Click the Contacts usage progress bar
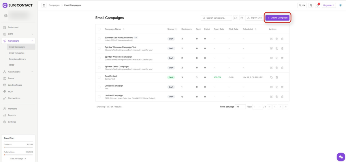 (x=18, y=147)
